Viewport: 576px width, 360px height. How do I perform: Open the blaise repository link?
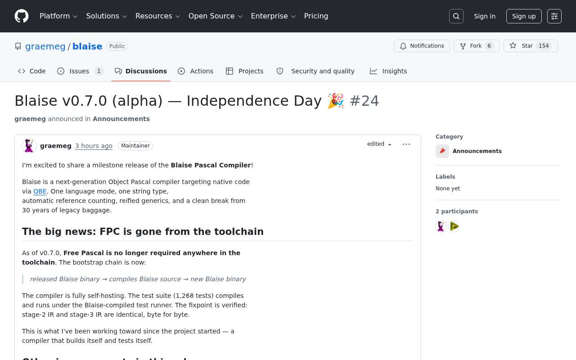click(87, 46)
